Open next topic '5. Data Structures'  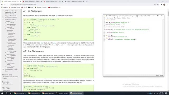[8, 84]
